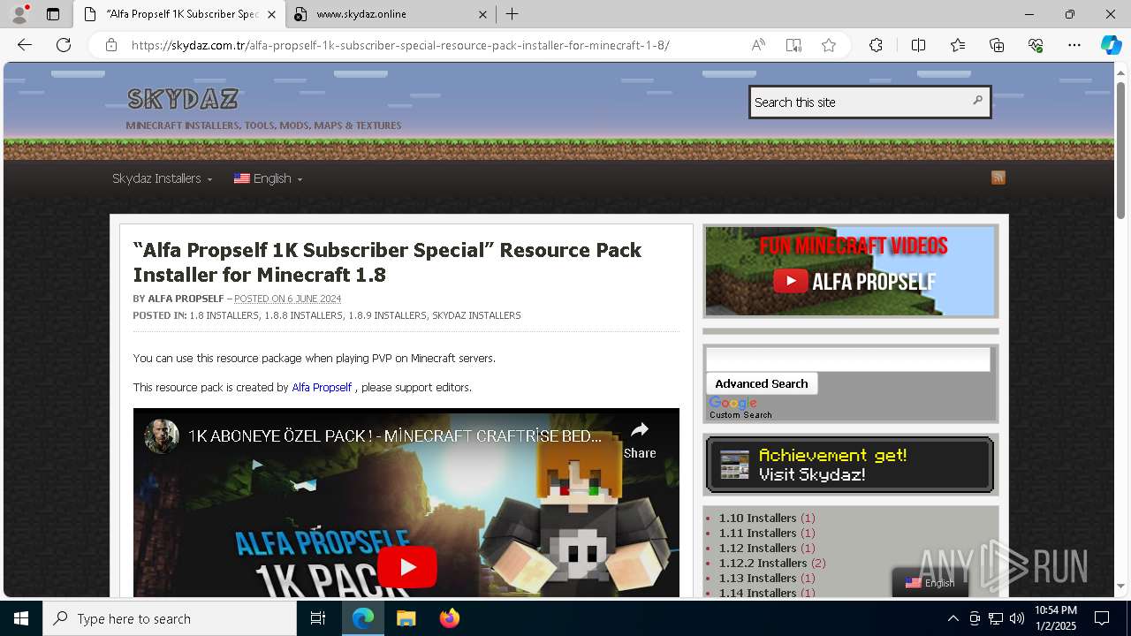Go back to the previous page
This screenshot has height=636, width=1131.
pyautogui.click(x=25, y=45)
